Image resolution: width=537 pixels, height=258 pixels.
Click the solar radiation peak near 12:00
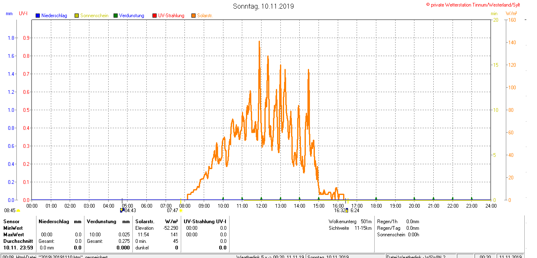[x=259, y=41]
